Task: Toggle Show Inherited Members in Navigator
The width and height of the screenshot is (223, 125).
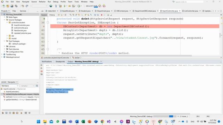Action: click(x=3, y=113)
